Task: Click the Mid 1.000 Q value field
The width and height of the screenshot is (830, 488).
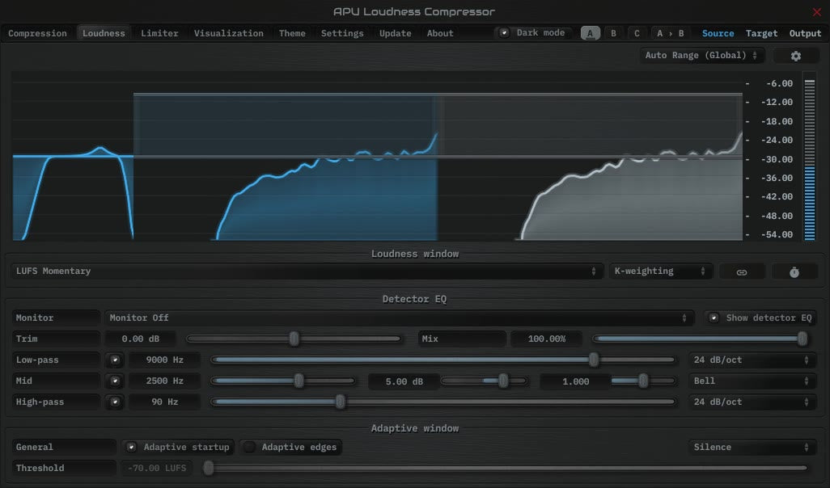Action: click(575, 381)
